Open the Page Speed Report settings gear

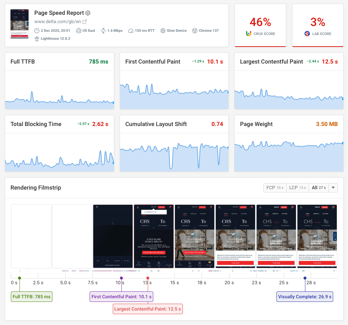87,13
